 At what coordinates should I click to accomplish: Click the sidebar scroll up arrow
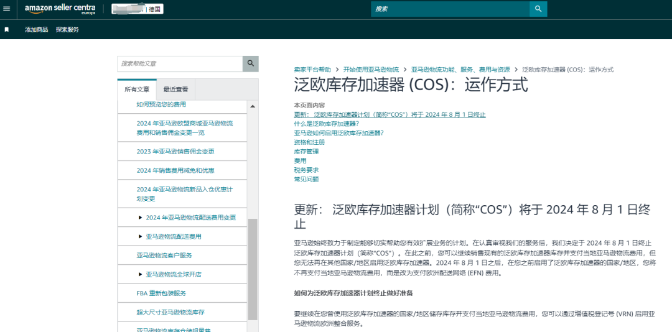[x=253, y=106]
